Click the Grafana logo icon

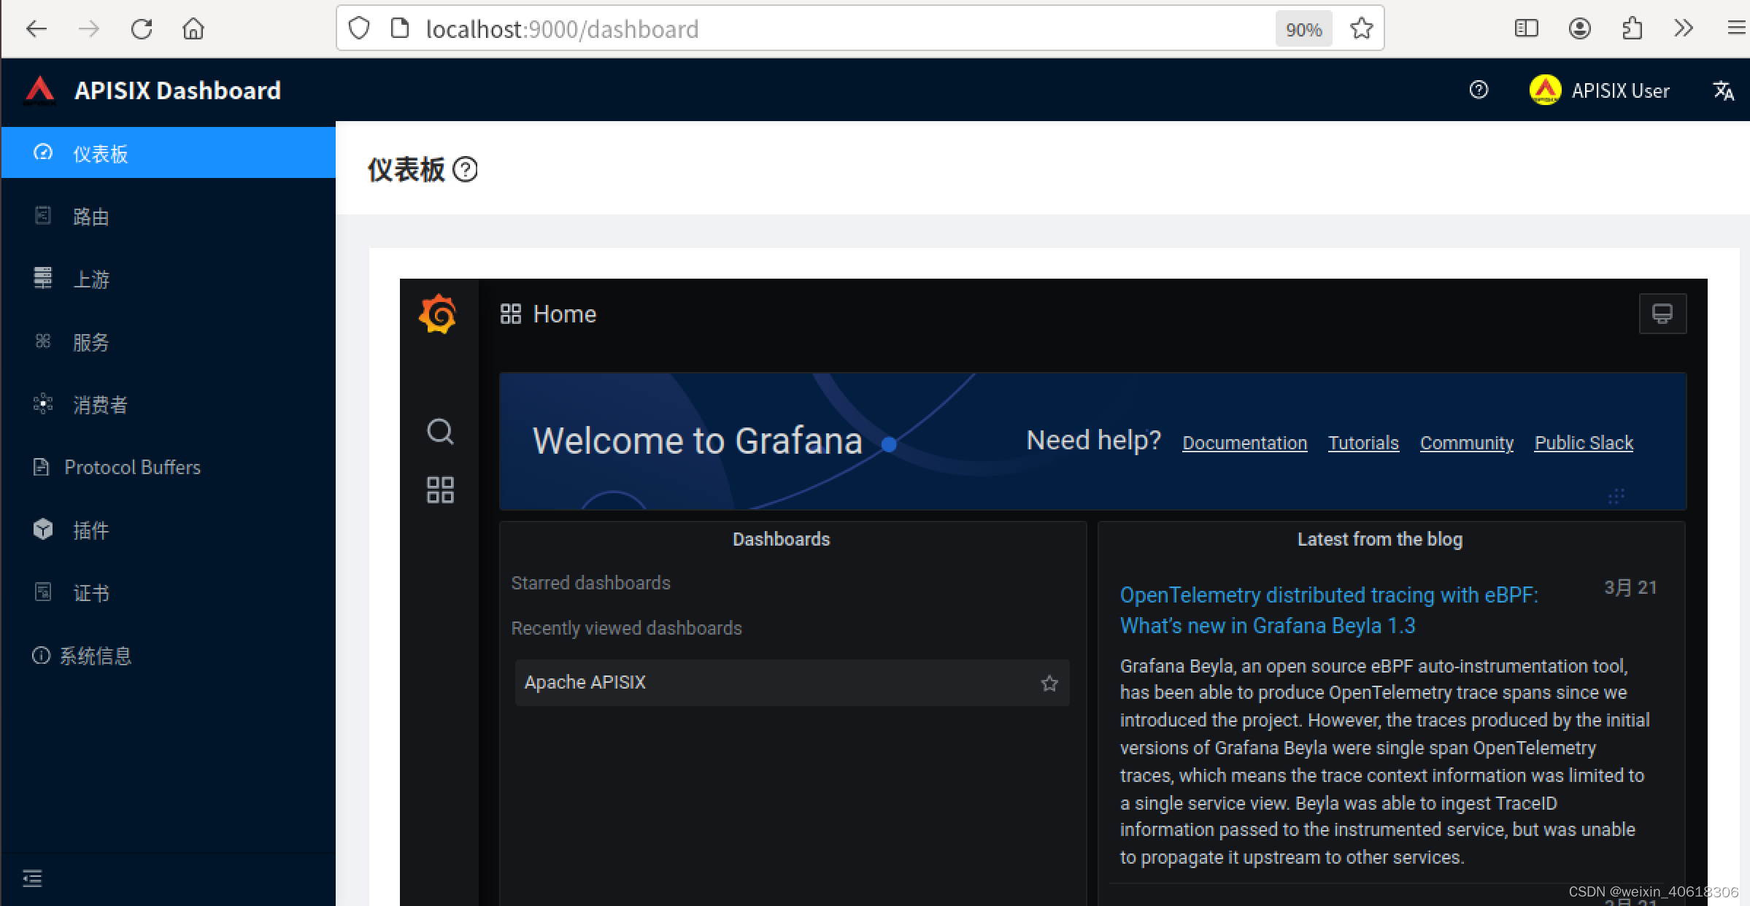coord(438,314)
